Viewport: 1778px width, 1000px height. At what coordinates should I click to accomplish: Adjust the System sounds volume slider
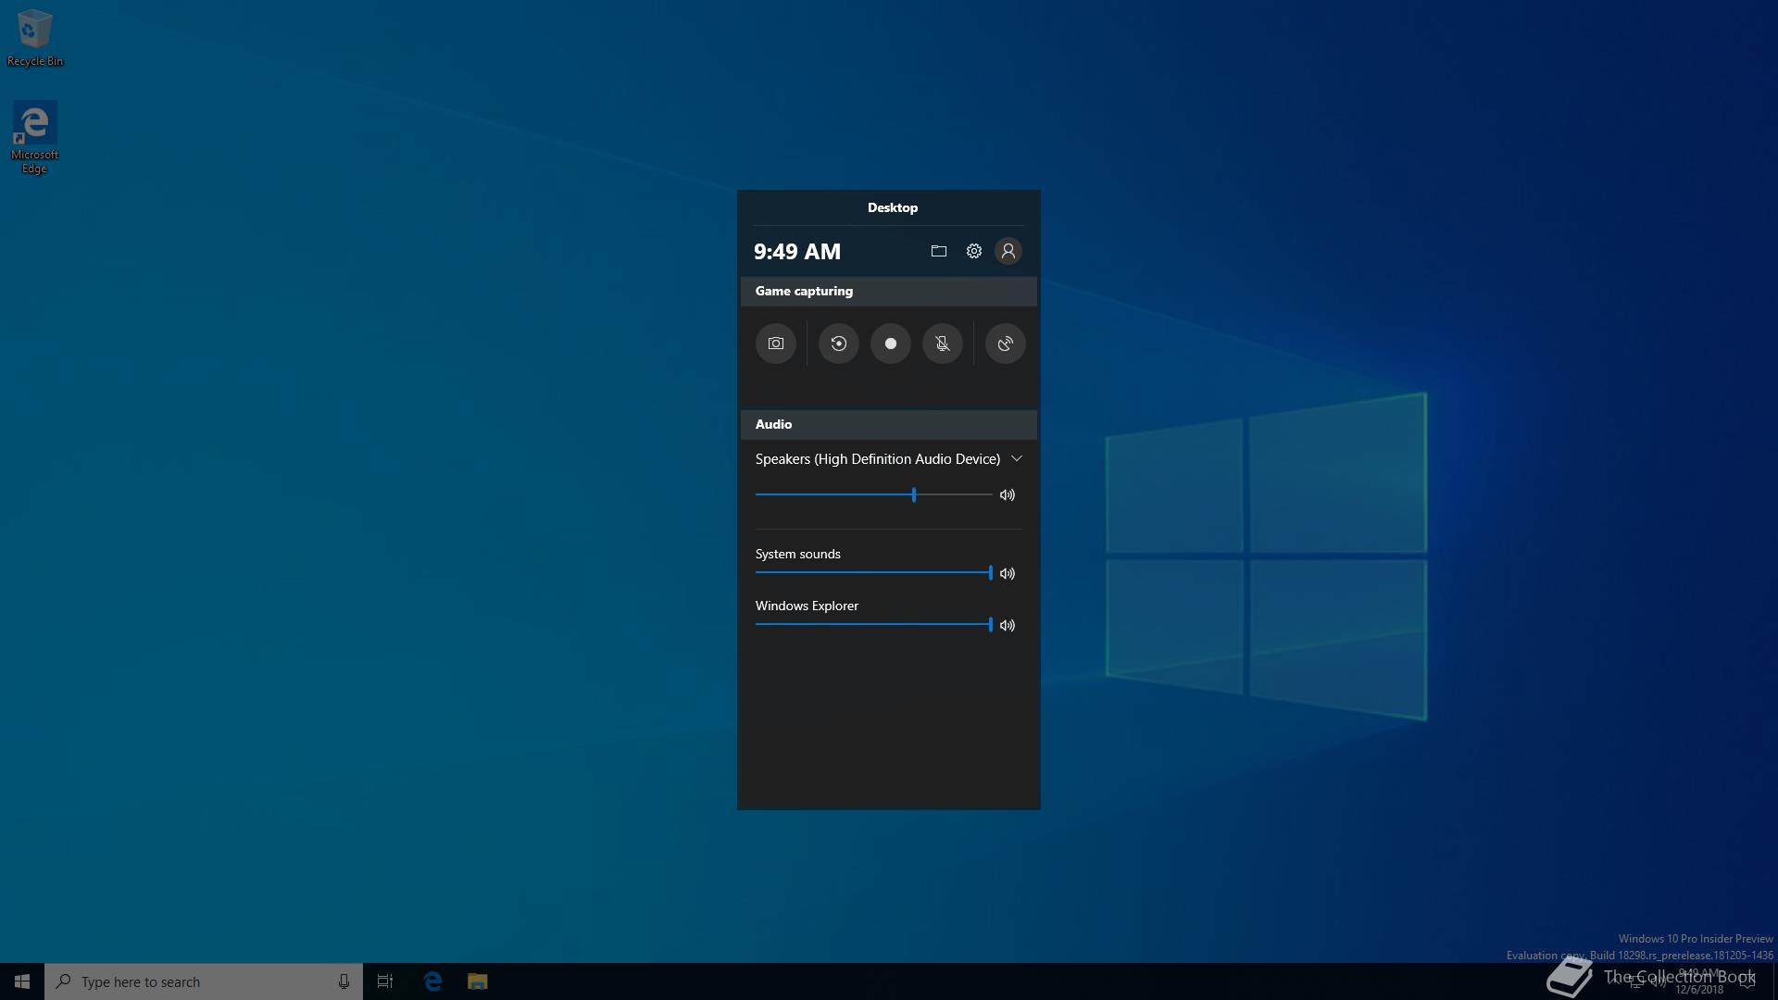pyautogui.click(x=873, y=573)
